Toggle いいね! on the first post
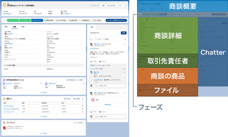 click(94, 61)
